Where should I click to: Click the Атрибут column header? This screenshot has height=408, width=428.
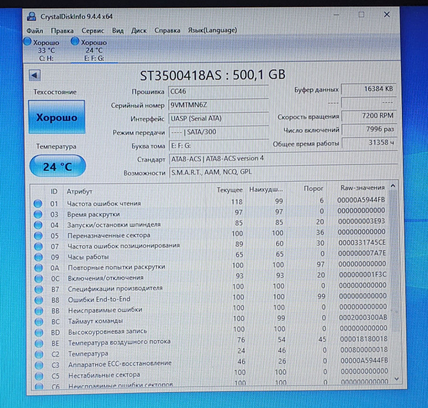pyautogui.click(x=134, y=191)
